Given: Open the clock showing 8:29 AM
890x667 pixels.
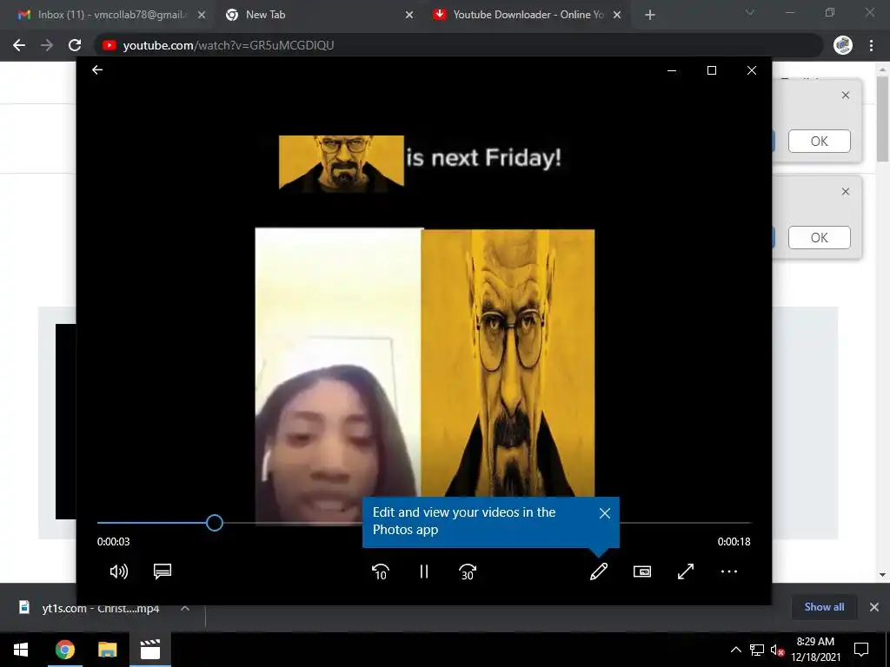Looking at the screenshot, I should point(815,650).
